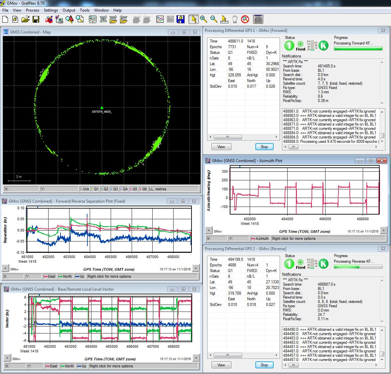Image resolution: width=391 pixels, height=374 pixels.
Task: Click the X coordinate field in Map window
Action: click(x=21, y=189)
